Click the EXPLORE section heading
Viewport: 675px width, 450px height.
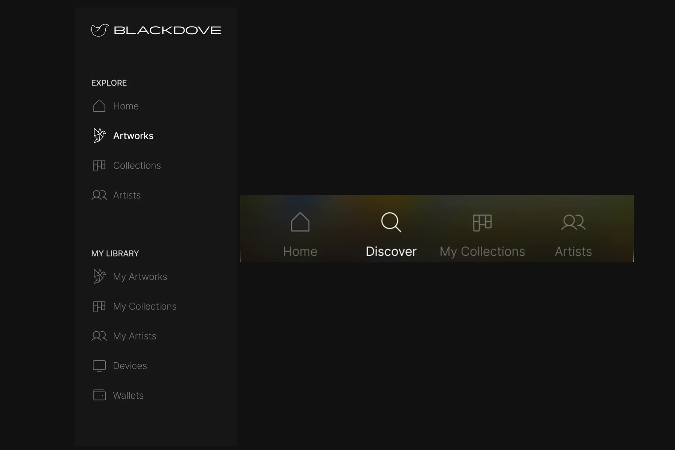[x=109, y=83]
